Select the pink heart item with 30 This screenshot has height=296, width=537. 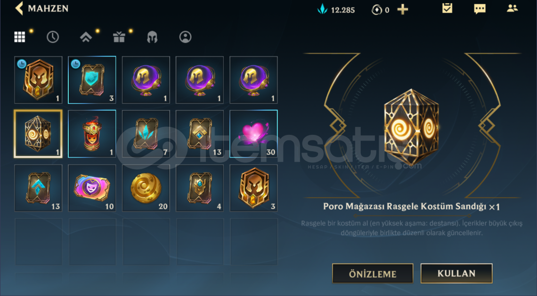[253, 134]
